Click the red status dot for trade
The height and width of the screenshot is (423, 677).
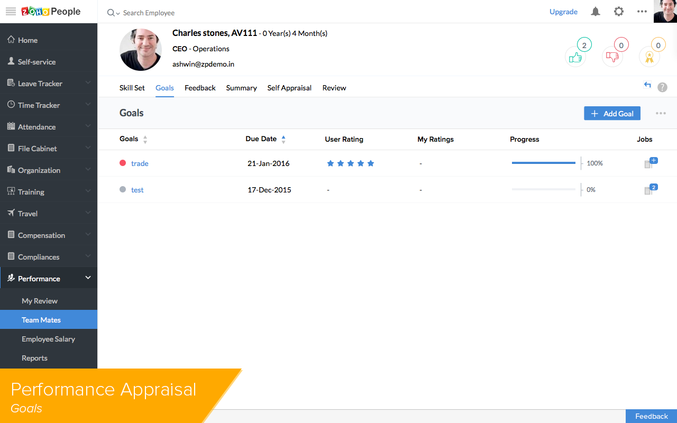point(123,163)
